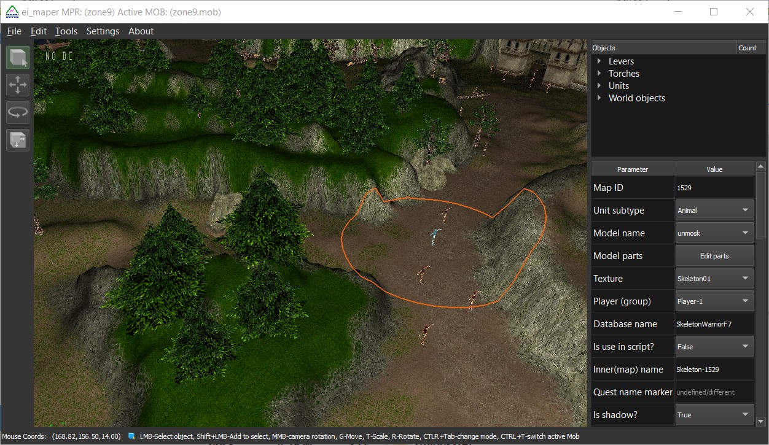The width and height of the screenshot is (769, 445).
Task: Select the object selection cube tool
Action: 18,58
